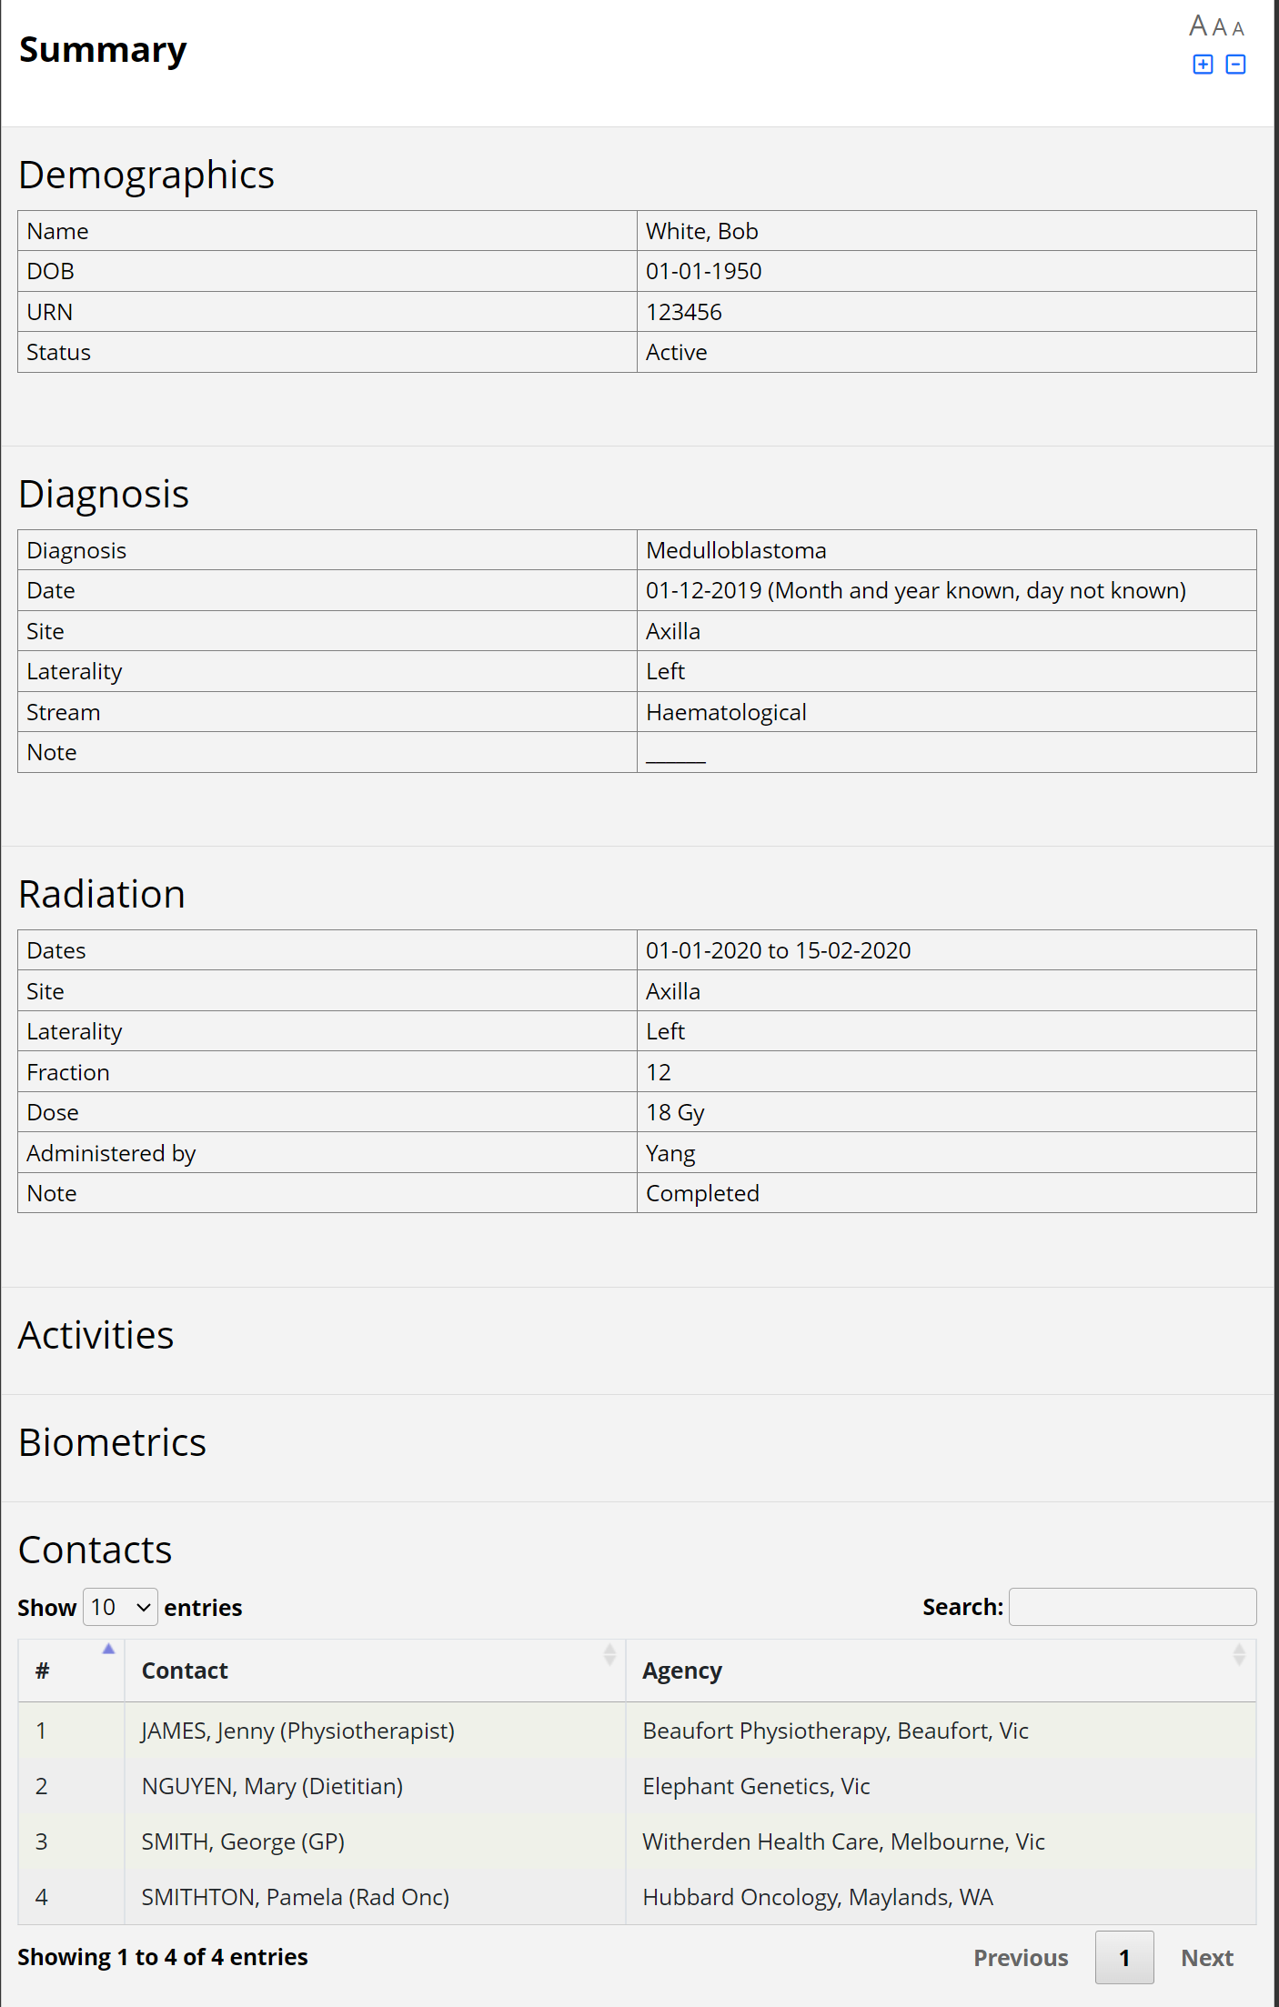Collapse the Diagnosis section heading
The height and width of the screenshot is (2007, 1279).
pos(104,494)
